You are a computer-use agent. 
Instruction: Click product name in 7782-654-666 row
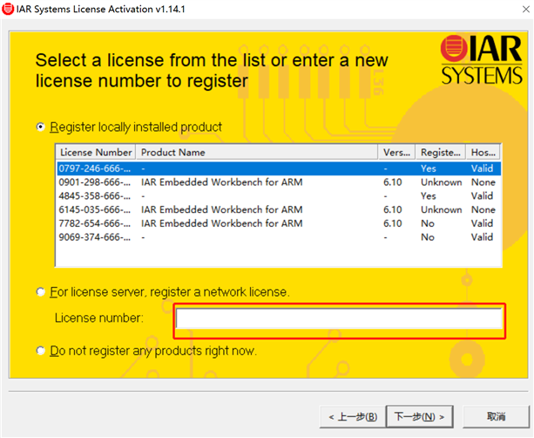click(x=222, y=223)
